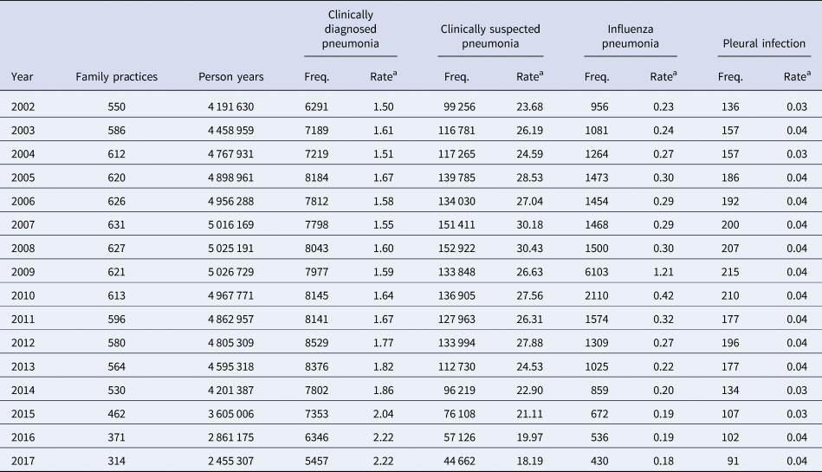Screen dimensions: 822x472
Task: Select the Clinically suspected pneumonia group header
Action: (490, 36)
